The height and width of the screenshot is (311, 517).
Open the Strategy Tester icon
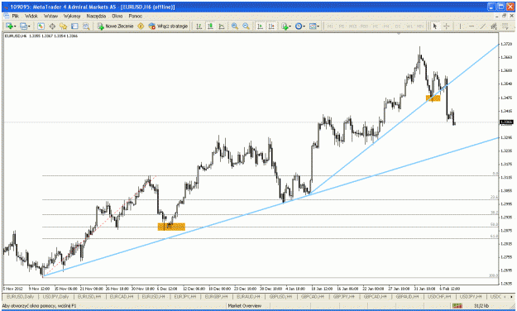coord(86,26)
